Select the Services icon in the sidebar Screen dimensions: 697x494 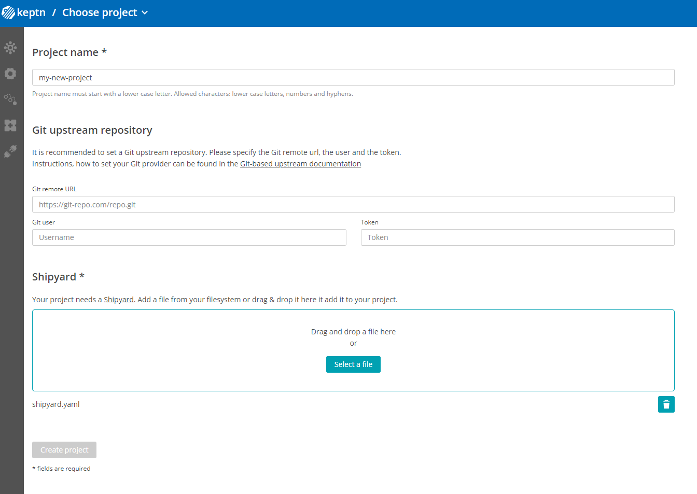pos(10,73)
